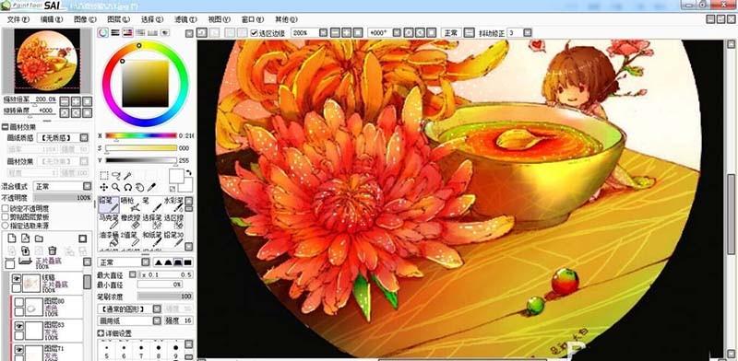Screen dimensions: 738x361
Task: Open the 图层 Layer menu
Action: (x=118, y=19)
